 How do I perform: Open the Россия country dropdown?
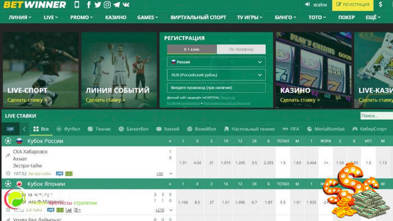216,62
